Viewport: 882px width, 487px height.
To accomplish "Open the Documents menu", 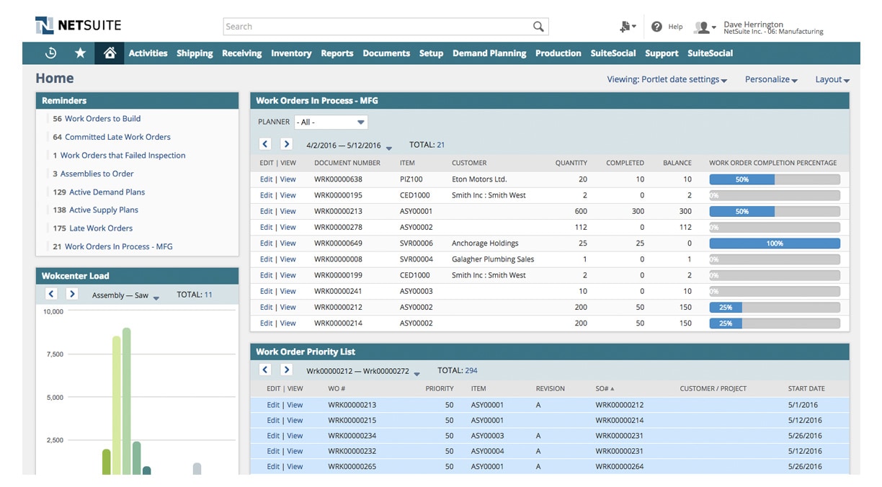I will click(x=386, y=53).
